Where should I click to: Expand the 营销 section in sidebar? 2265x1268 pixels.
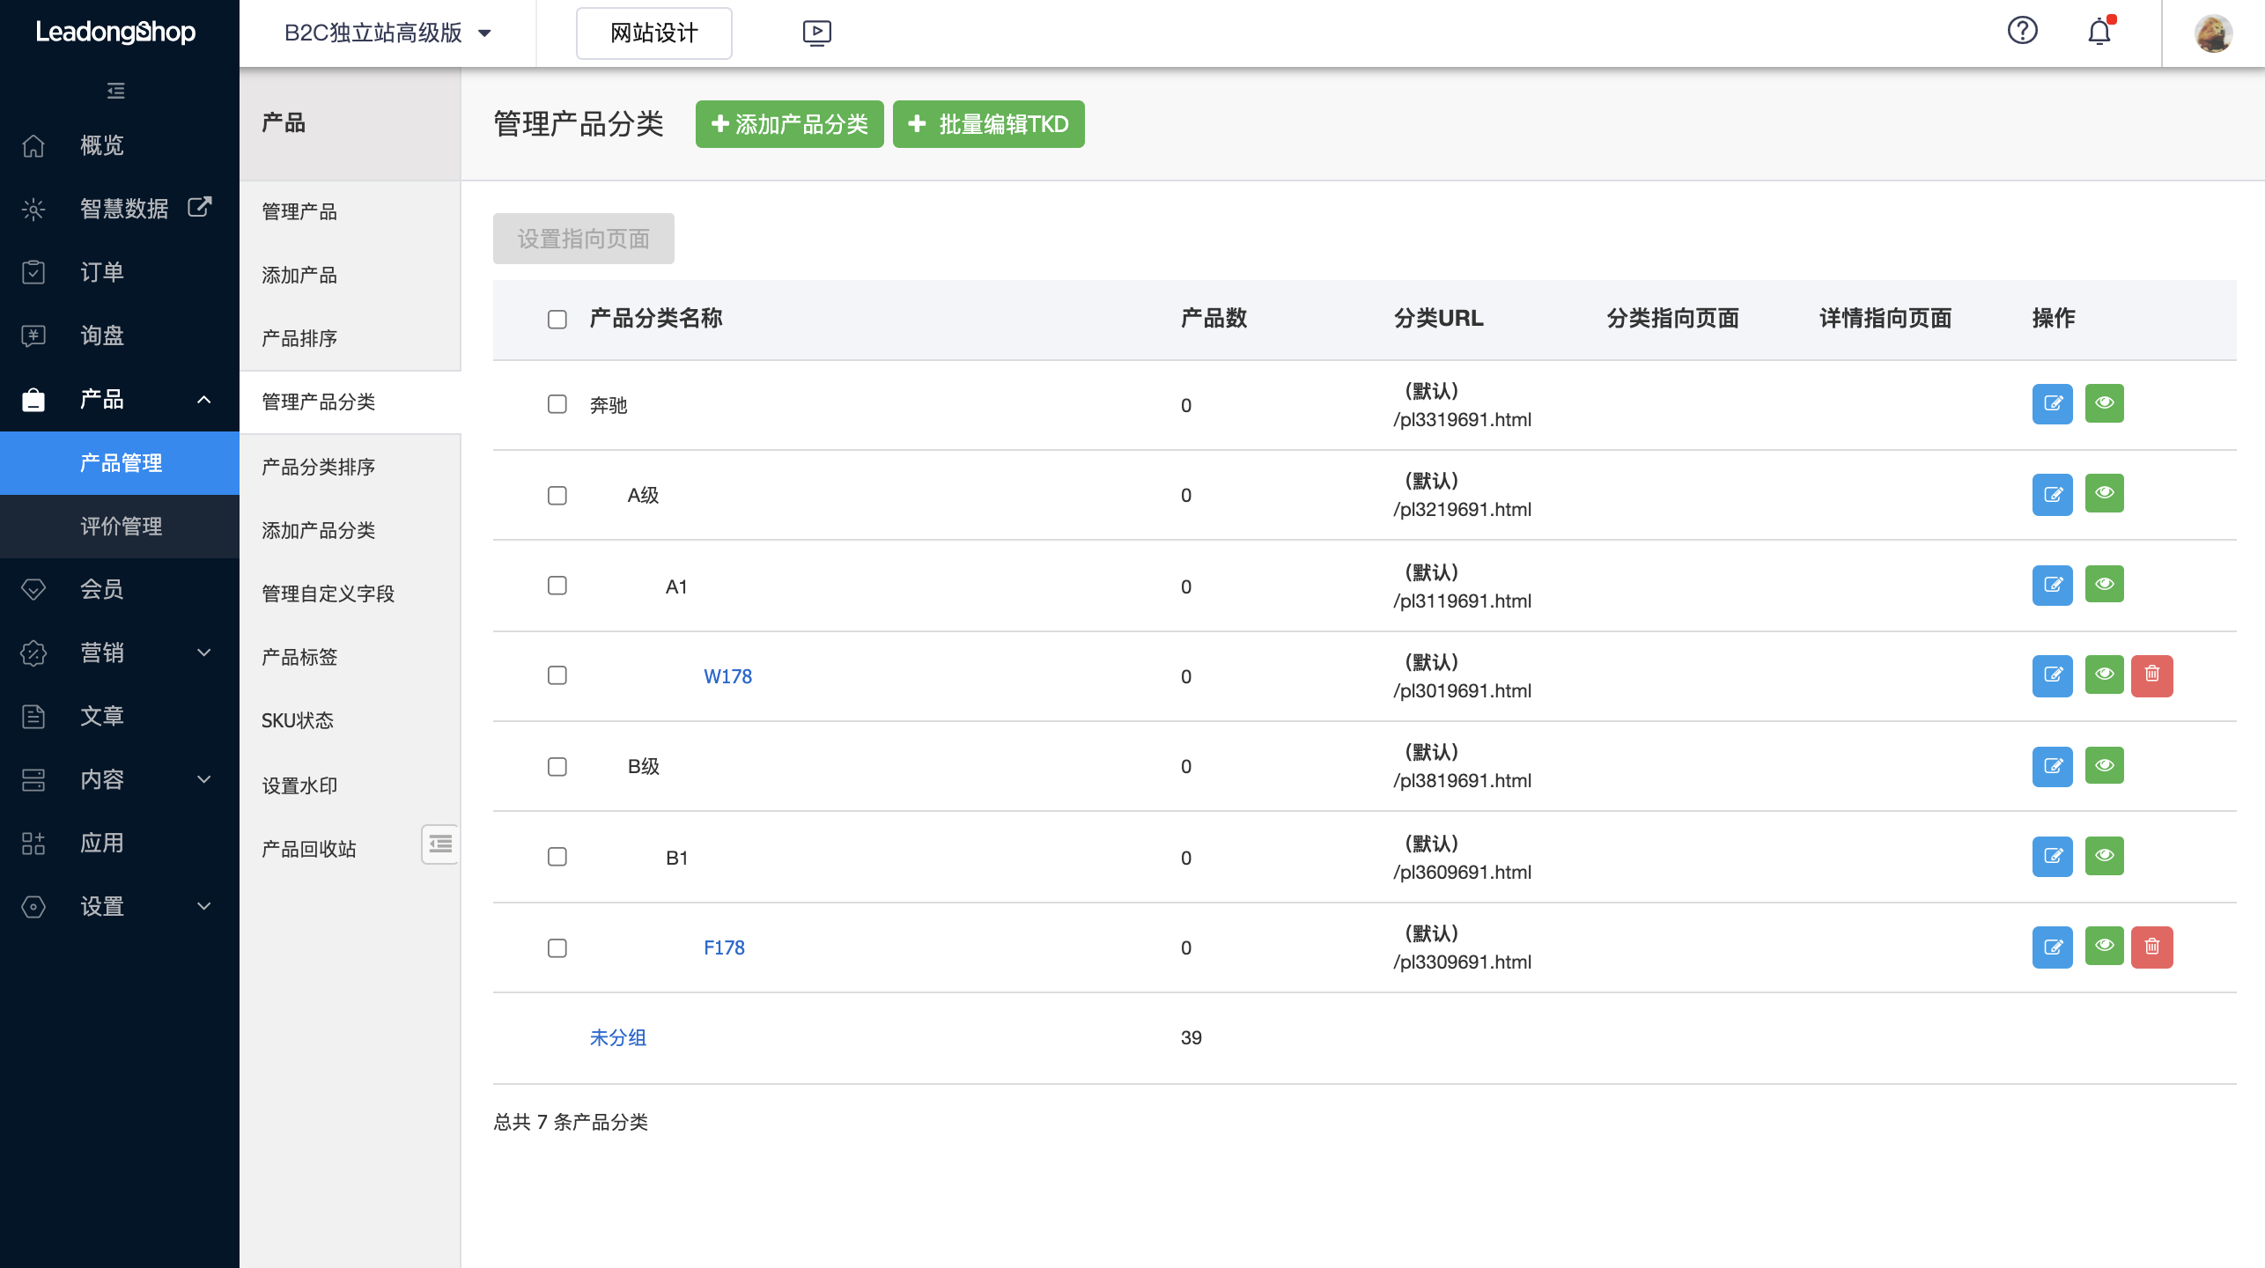point(205,652)
